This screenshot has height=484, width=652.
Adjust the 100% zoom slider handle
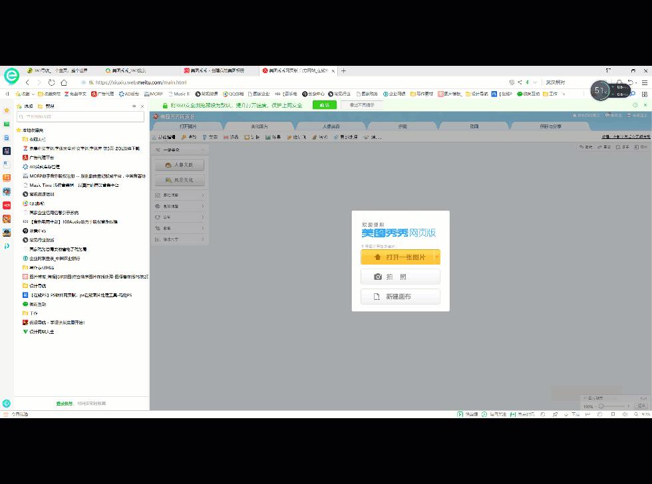[601, 406]
